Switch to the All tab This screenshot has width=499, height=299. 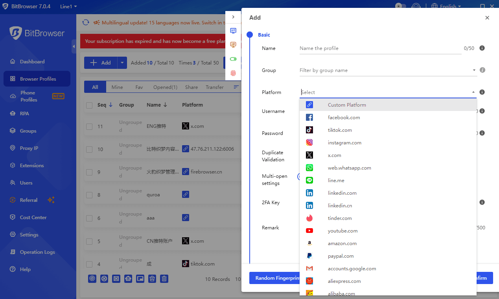(95, 87)
